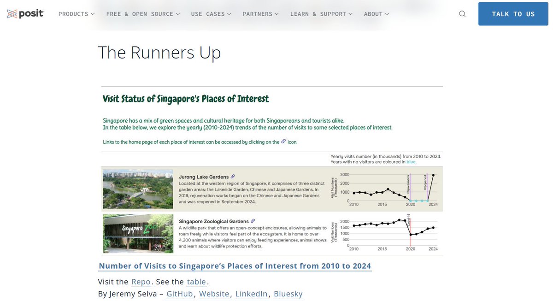Viewport: 553px width, 301px height.
Task: Click link icon beside Jurong Lake Gardens
Action: pyautogui.click(x=233, y=176)
